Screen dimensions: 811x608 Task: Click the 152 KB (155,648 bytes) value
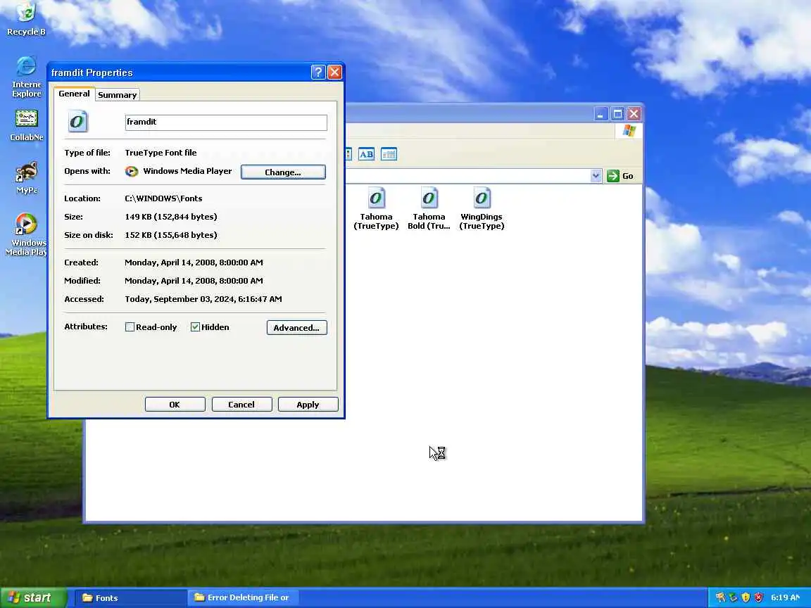170,235
